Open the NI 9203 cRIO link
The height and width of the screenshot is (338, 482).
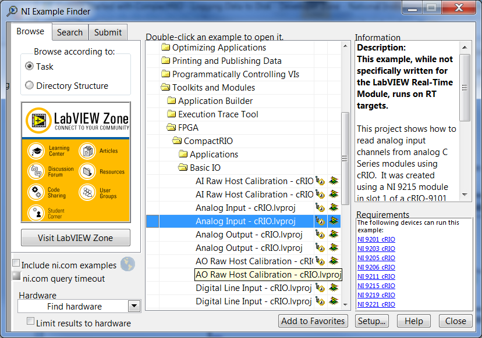[376, 249]
